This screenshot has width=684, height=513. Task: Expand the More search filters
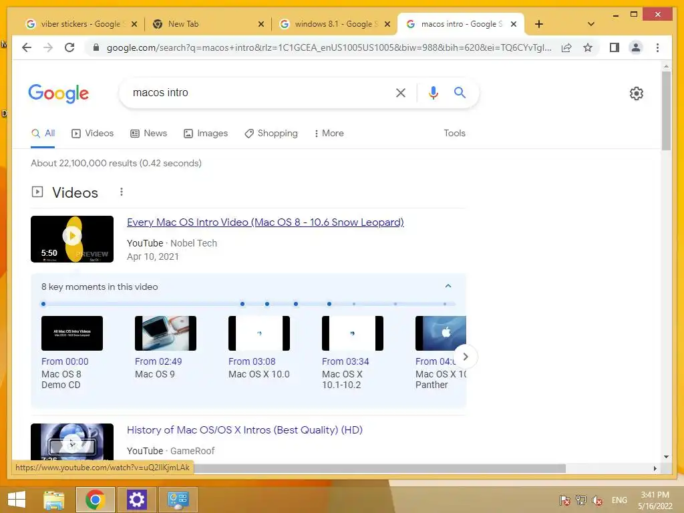pos(329,133)
